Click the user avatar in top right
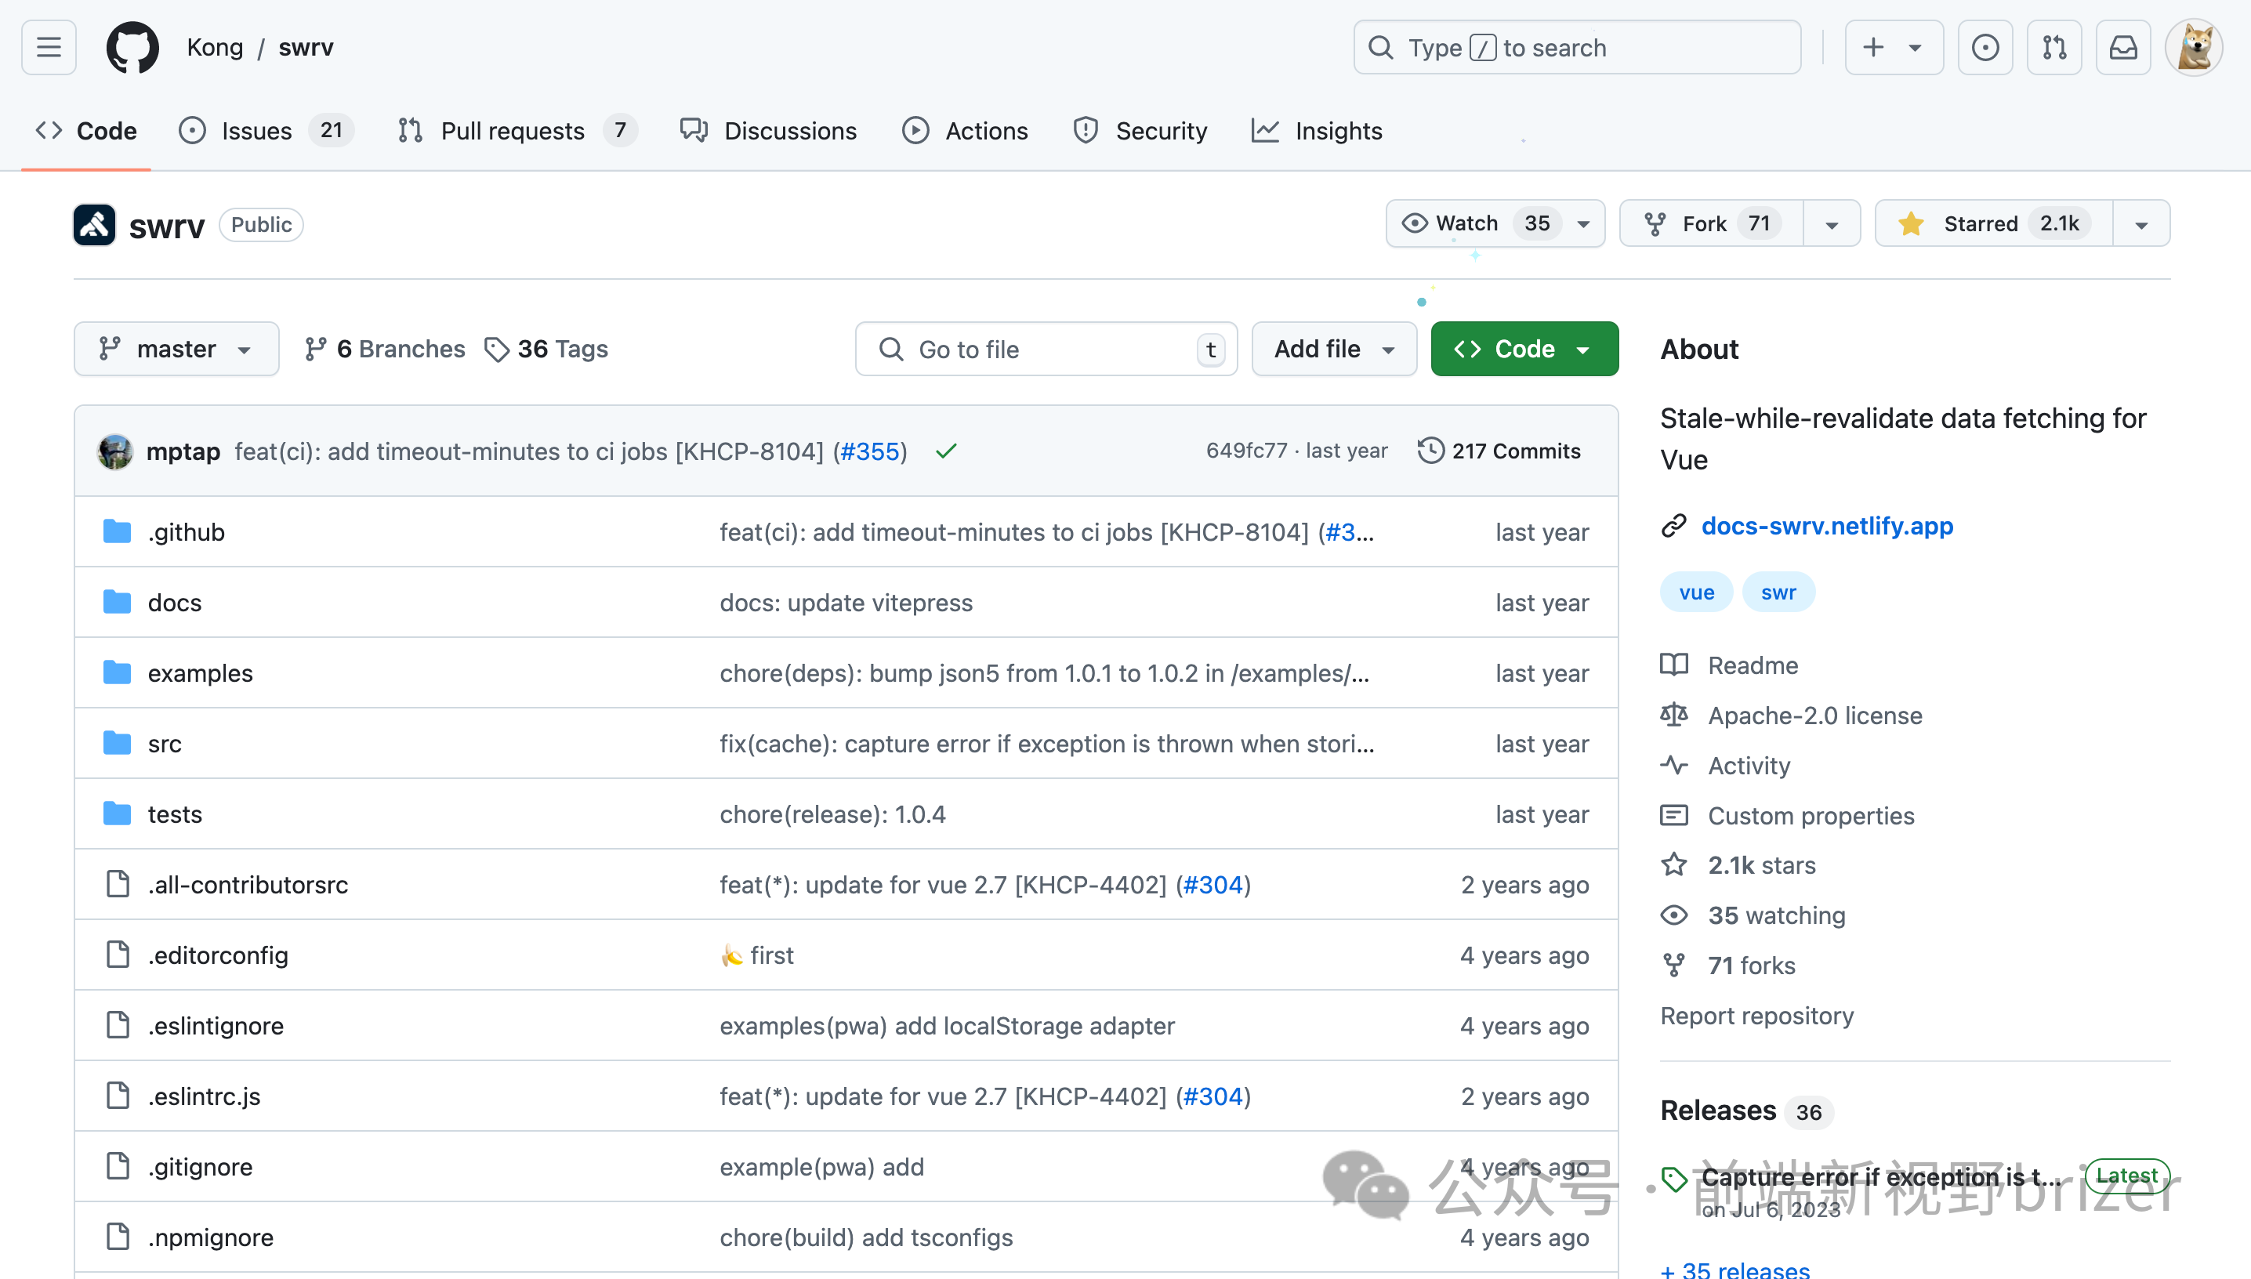 coord(2193,48)
